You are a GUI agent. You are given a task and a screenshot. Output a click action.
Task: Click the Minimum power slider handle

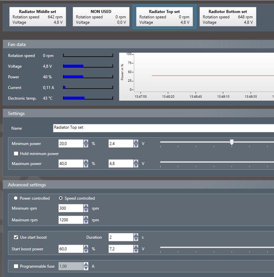(232, 142)
